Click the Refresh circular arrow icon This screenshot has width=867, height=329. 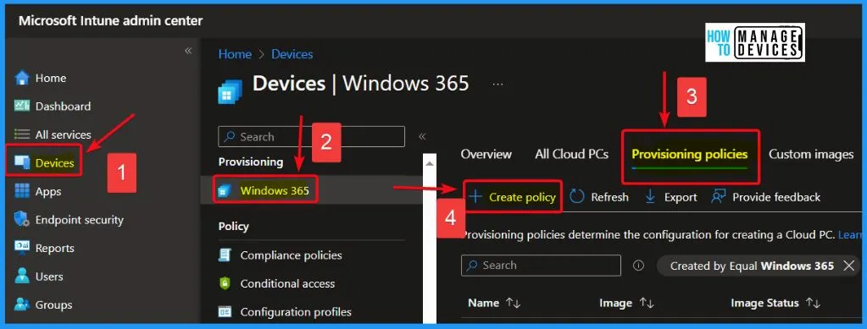(x=576, y=197)
